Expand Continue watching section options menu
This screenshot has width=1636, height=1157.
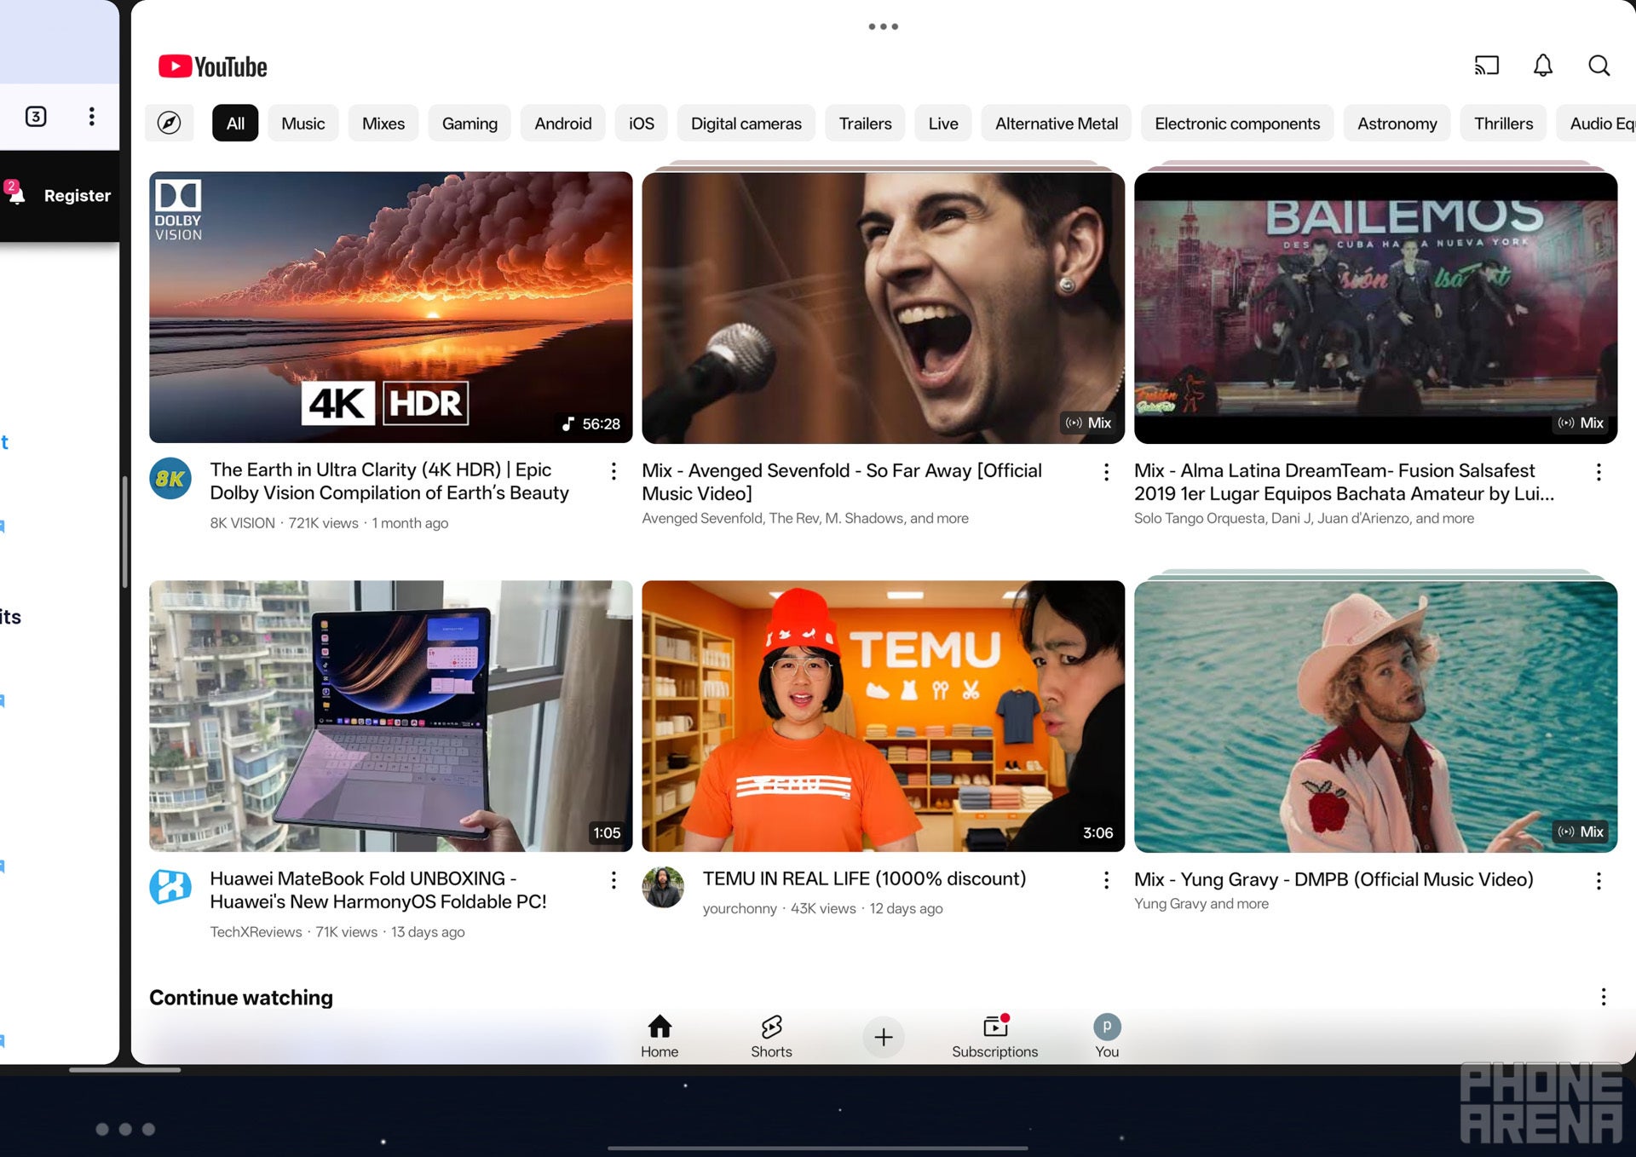(1603, 997)
